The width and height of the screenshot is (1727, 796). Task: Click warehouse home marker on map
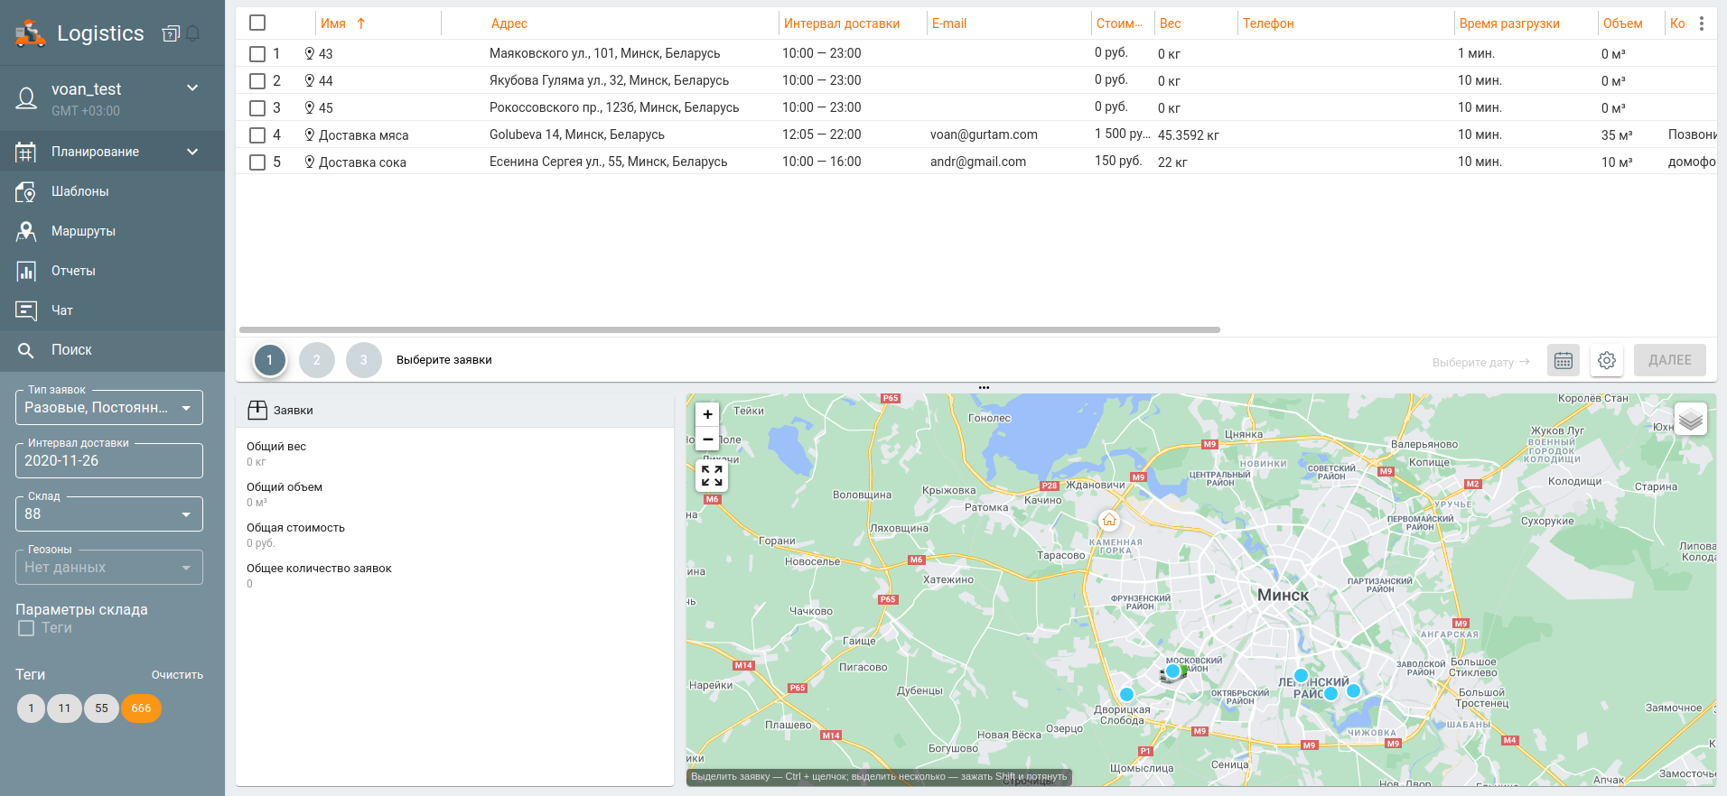(x=1109, y=521)
